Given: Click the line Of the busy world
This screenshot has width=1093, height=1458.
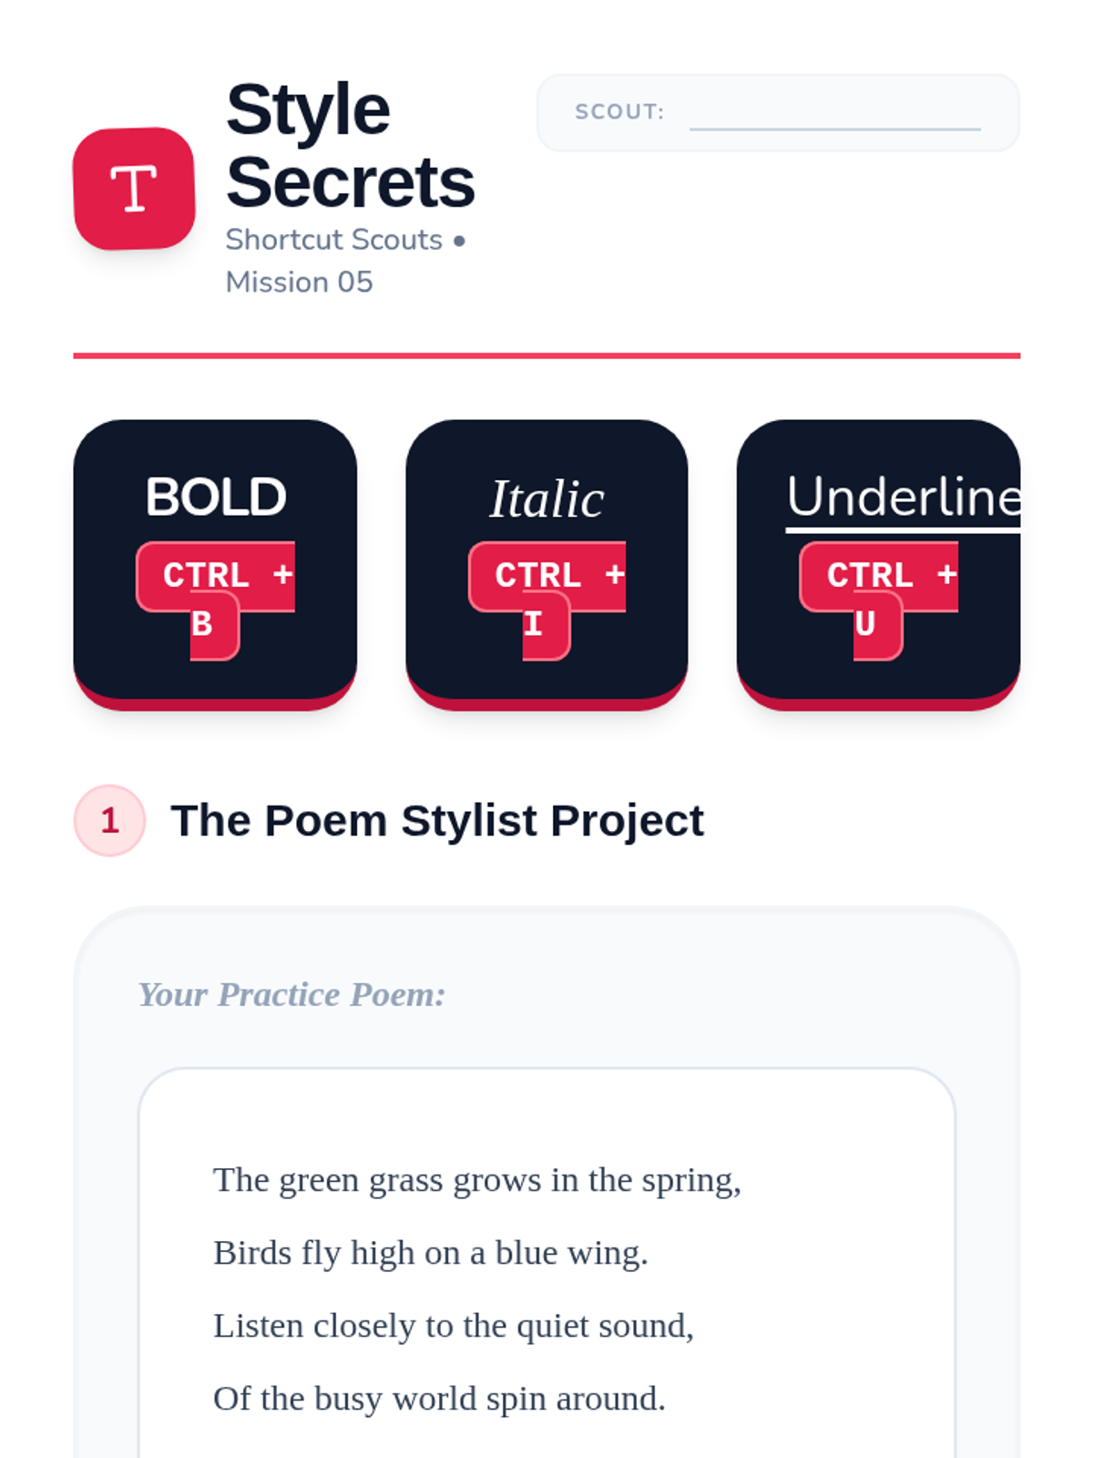Looking at the screenshot, I should click(x=440, y=1399).
